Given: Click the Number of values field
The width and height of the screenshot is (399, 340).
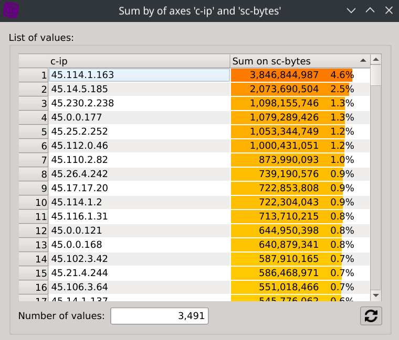Looking at the screenshot, I should (160, 316).
